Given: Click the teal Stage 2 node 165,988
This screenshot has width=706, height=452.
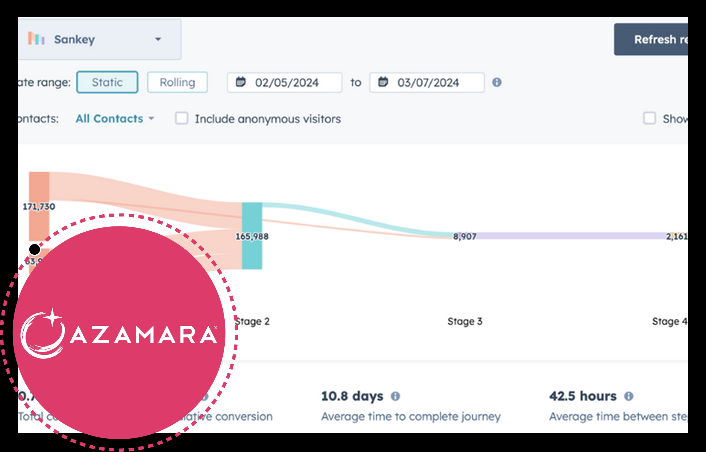Looking at the screenshot, I should click(252, 236).
